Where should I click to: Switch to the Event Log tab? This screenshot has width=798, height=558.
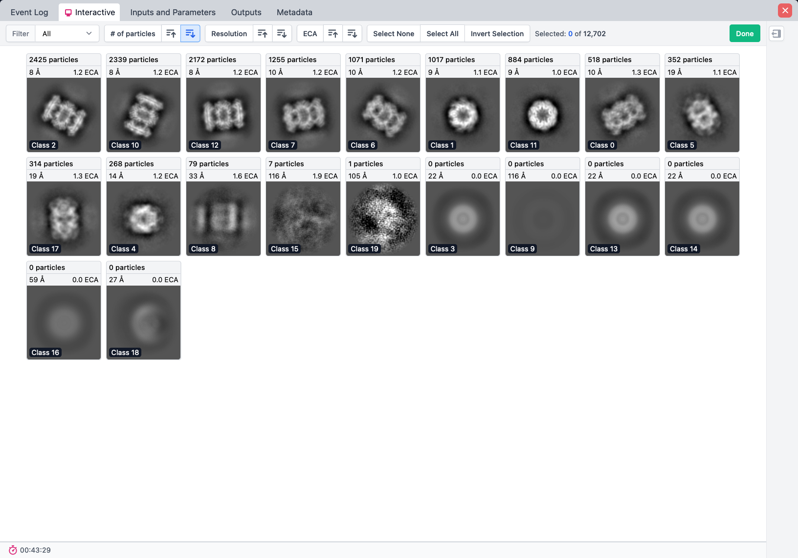coord(29,12)
